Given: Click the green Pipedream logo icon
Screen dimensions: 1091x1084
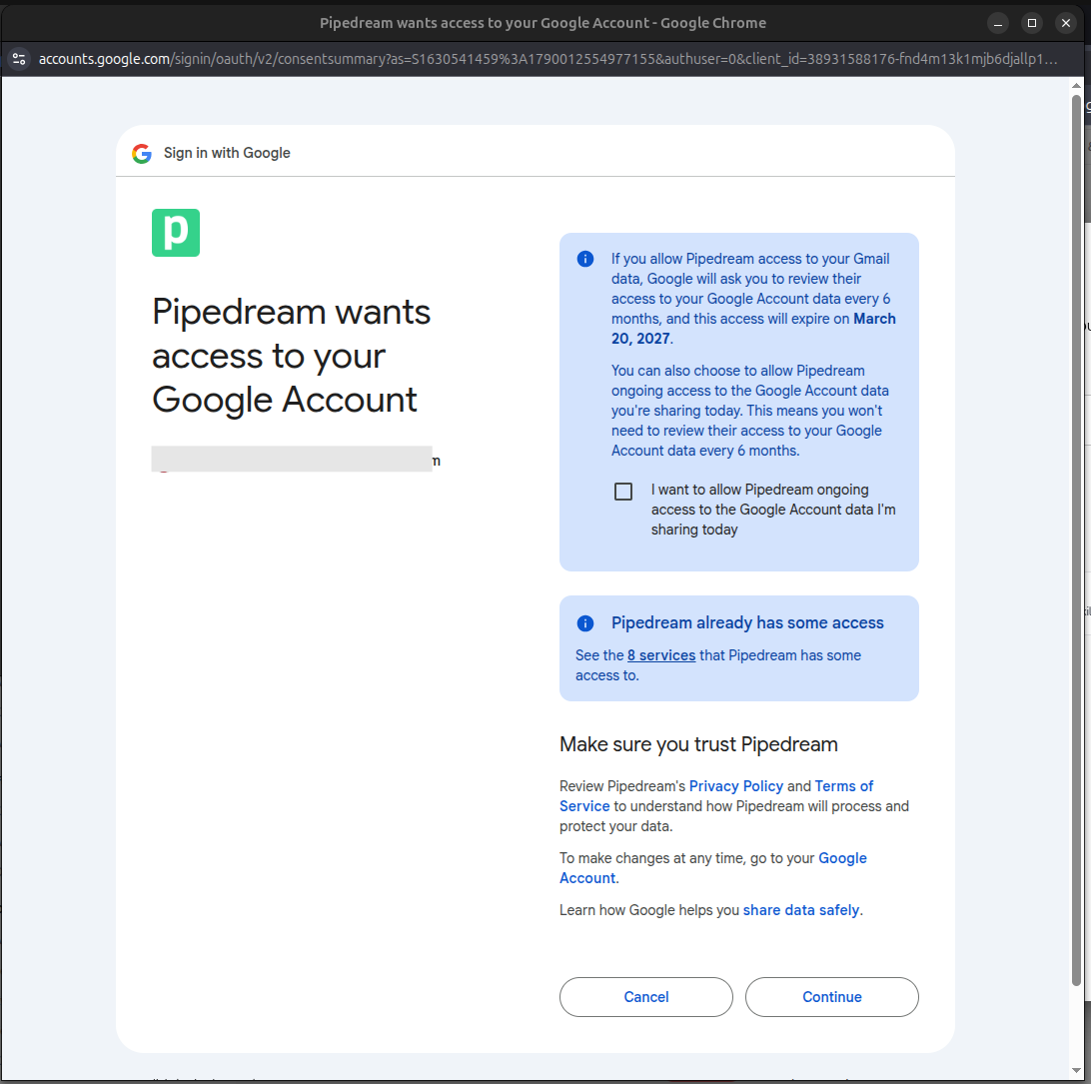Looking at the screenshot, I should click(x=176, y=233).
